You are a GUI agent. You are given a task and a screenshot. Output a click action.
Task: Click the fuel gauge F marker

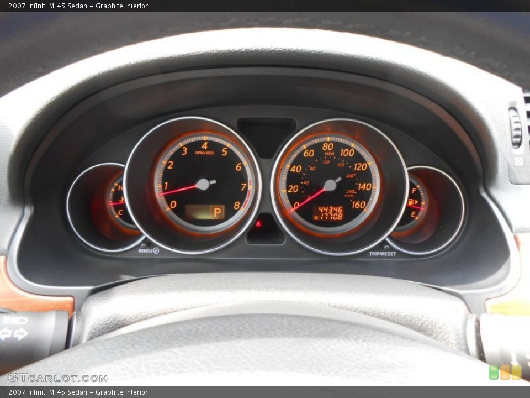pyautogui.click(x=414, y=191)
